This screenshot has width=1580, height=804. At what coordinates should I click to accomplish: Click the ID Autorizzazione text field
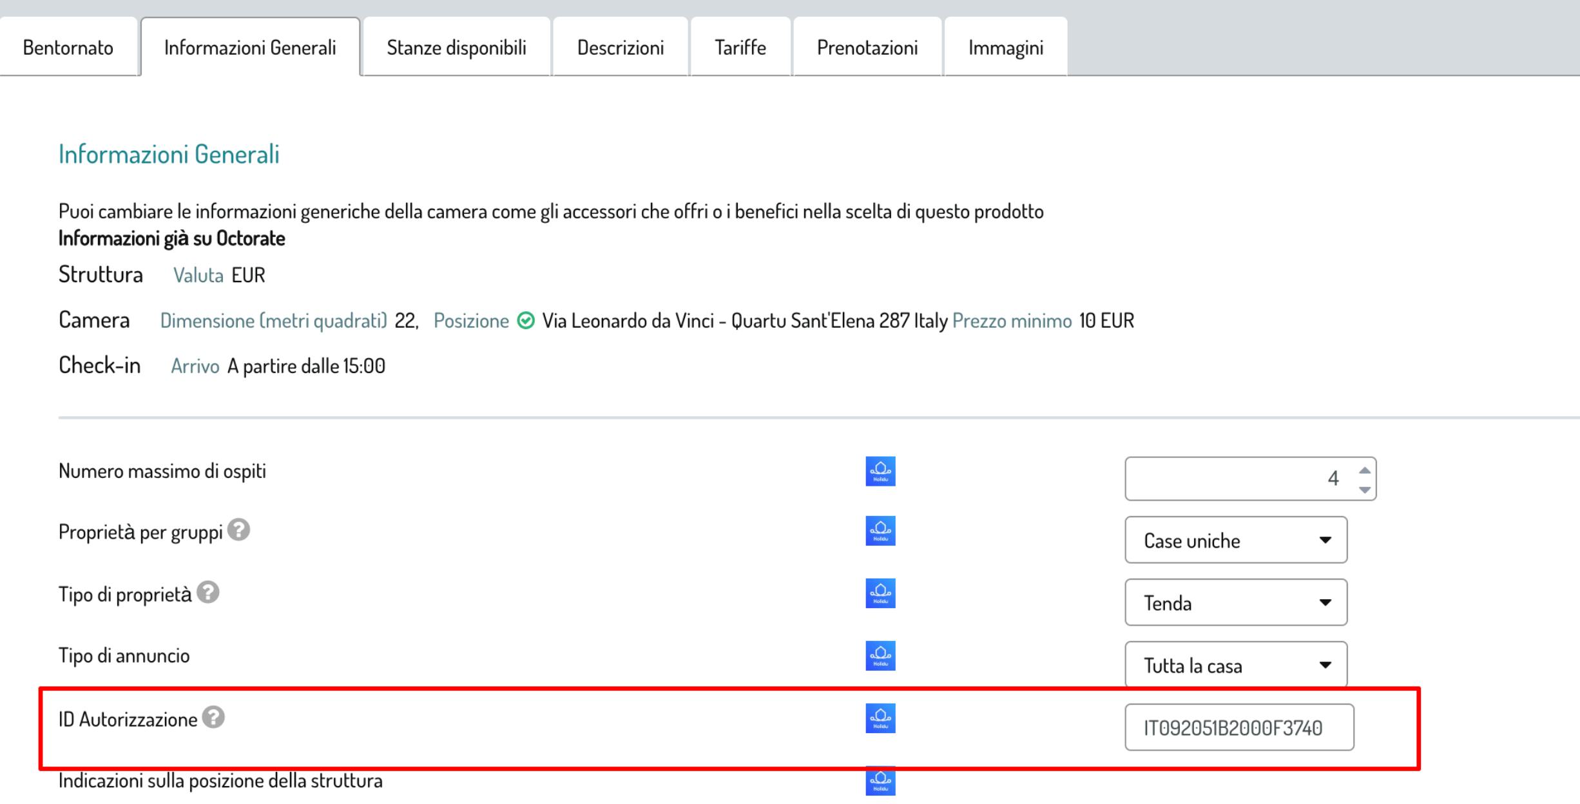(x=1238, y=727)
